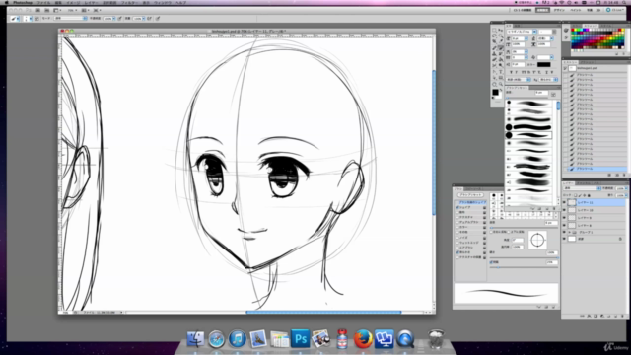Open the Arrange Documents menu in application bar
This screenshot has width=631, height=355.
click(x=85, y=10)
